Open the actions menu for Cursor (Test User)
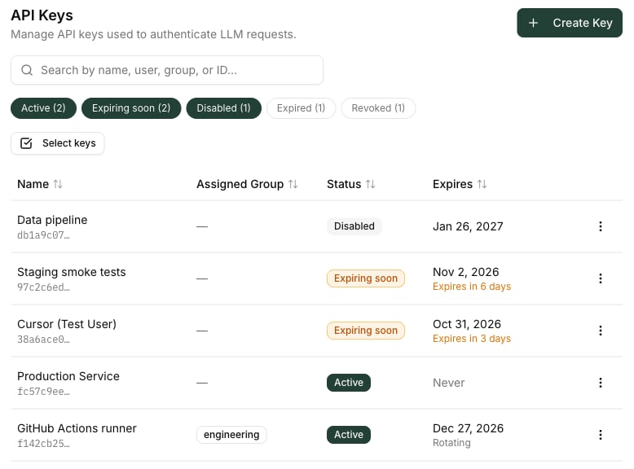This screenshot has height=469, width=634. coord(601,331)
